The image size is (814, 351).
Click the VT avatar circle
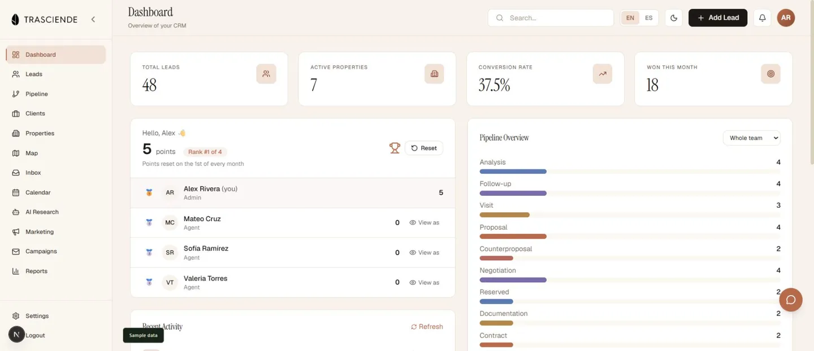tap(170, 282)
